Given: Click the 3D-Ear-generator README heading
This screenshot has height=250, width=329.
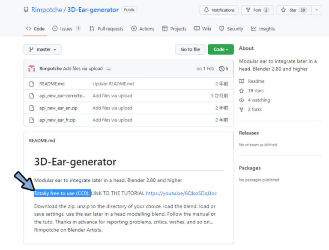Looking at the screenshot, I should [x=75, y=162].
